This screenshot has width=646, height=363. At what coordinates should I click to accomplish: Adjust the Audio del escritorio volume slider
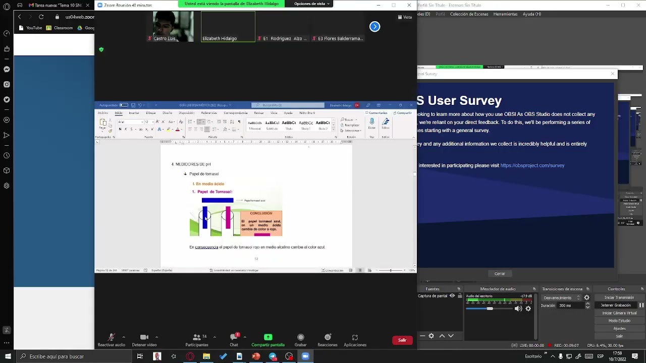click(490, 309)
